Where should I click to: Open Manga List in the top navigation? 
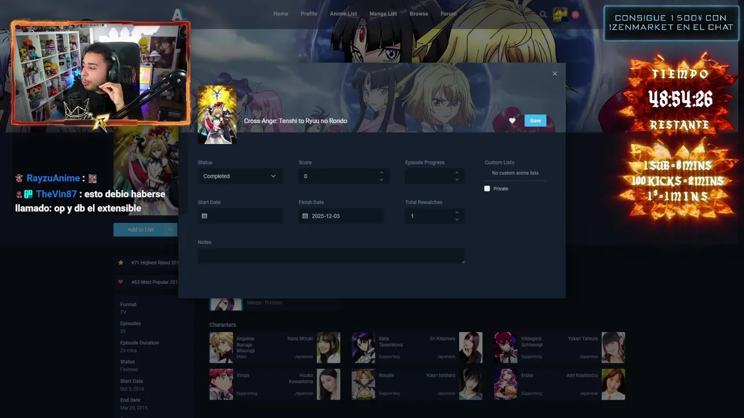(x=383, y=14)
